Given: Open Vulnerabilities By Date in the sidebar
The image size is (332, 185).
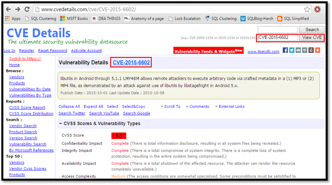Looking at the screenshot, I should [30, 89].
